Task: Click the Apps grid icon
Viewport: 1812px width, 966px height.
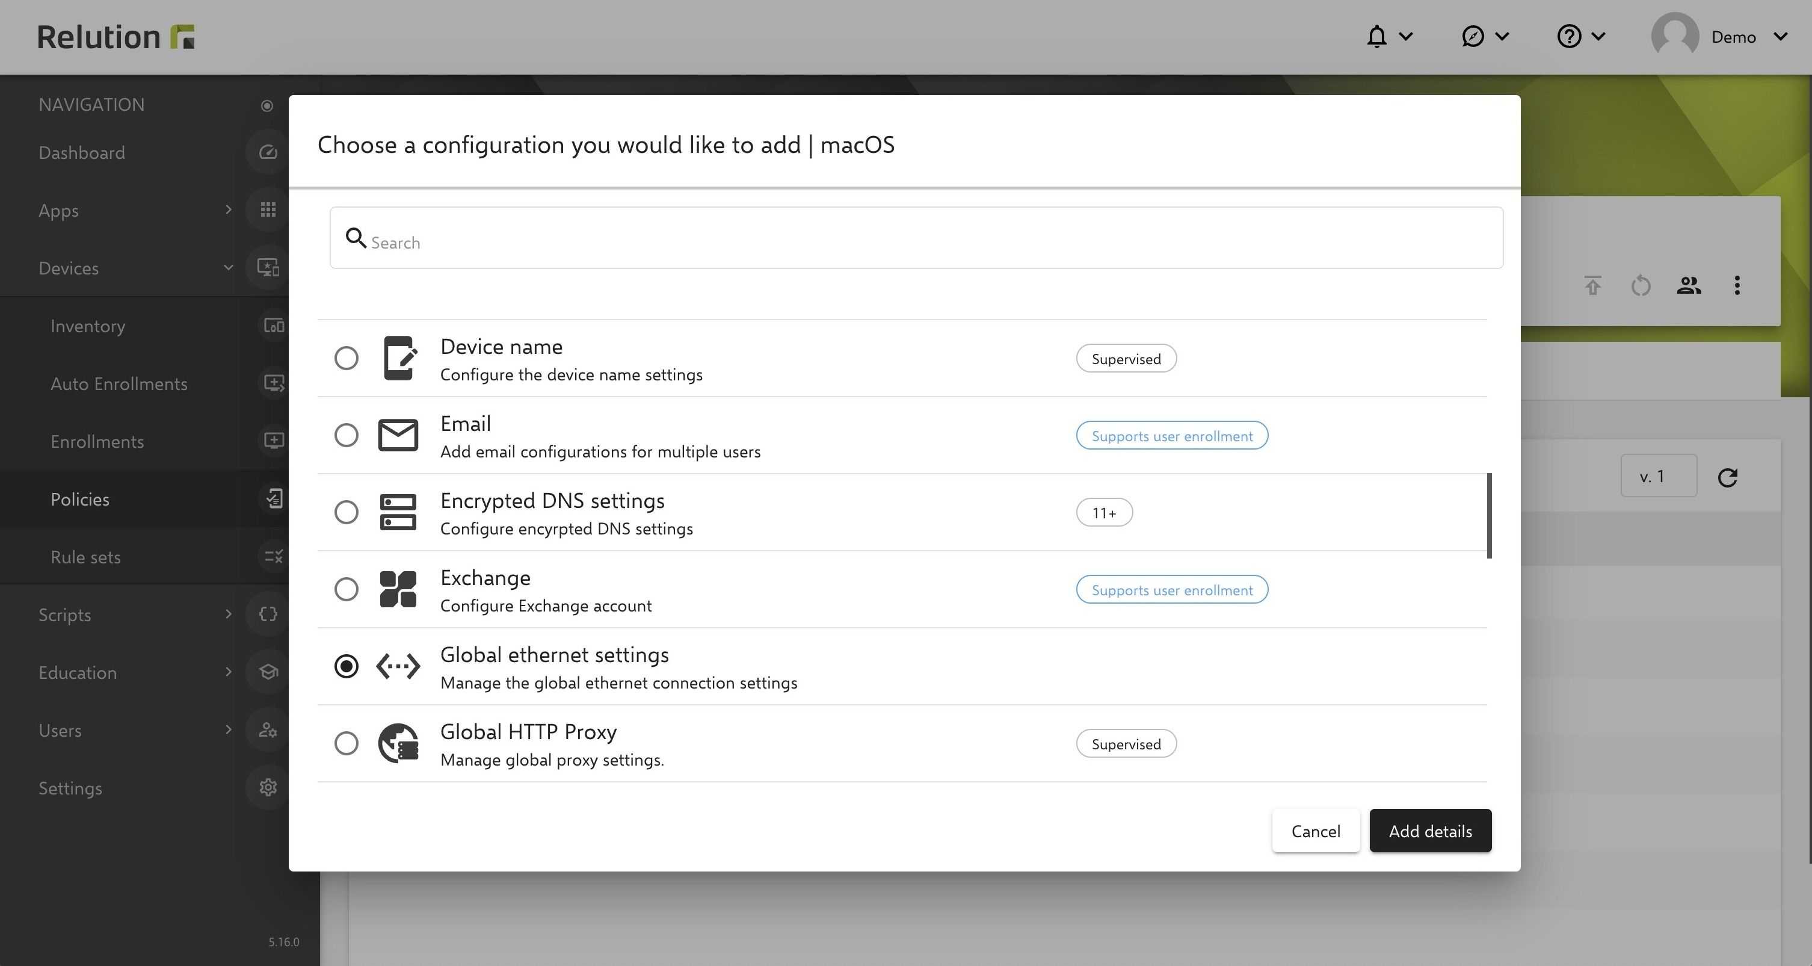Action: (268, 209)
